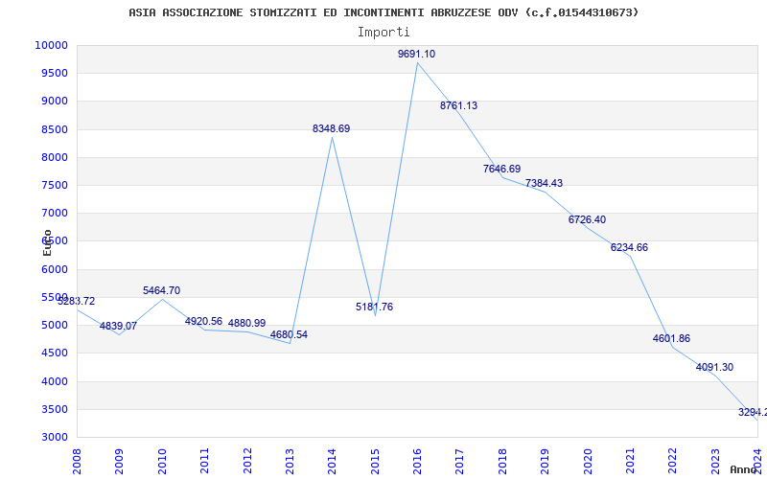Select the 4680.54 data label

pyautogui.click(x=290, y=335)
